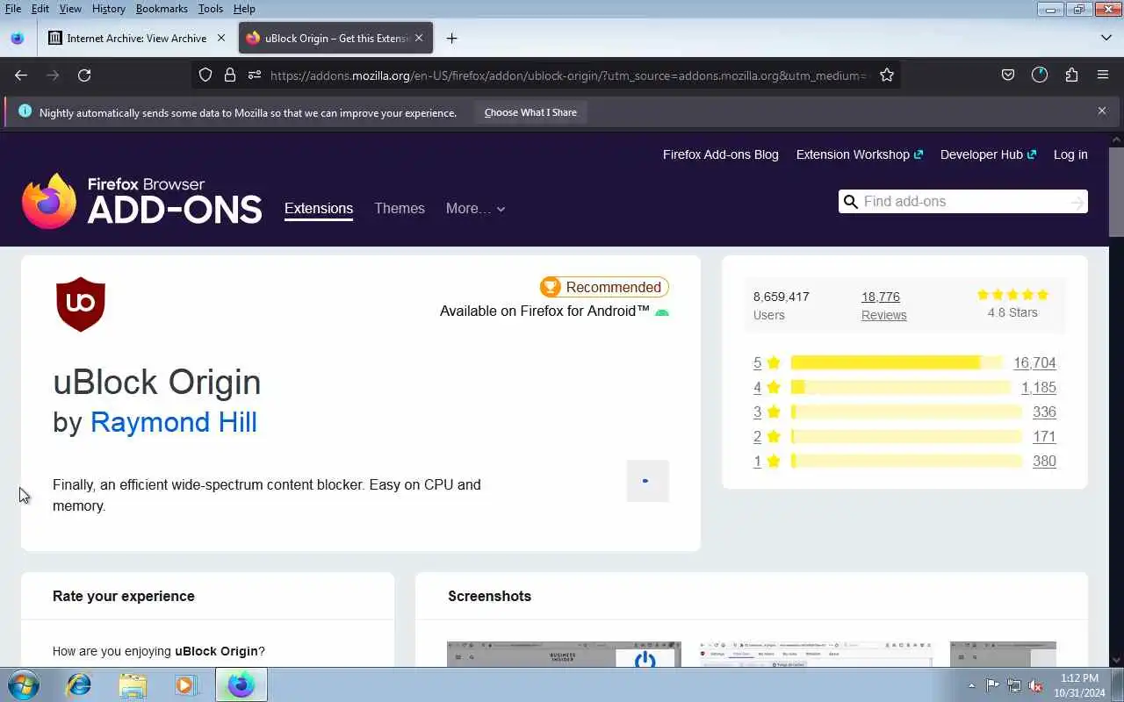Open Windows Media Player taskbar icon
Image resolution: width=1124 pixels, height=702 pixels.
[185, 684]
